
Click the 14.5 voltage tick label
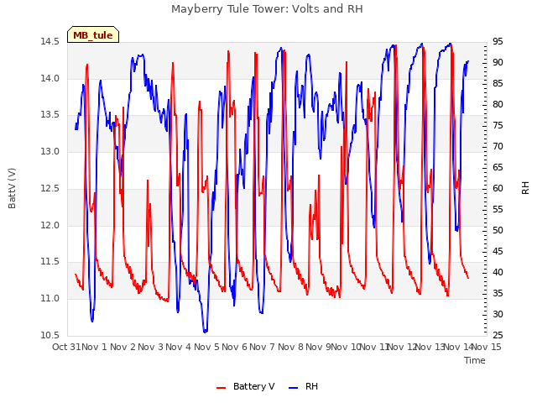pos(50,41)
